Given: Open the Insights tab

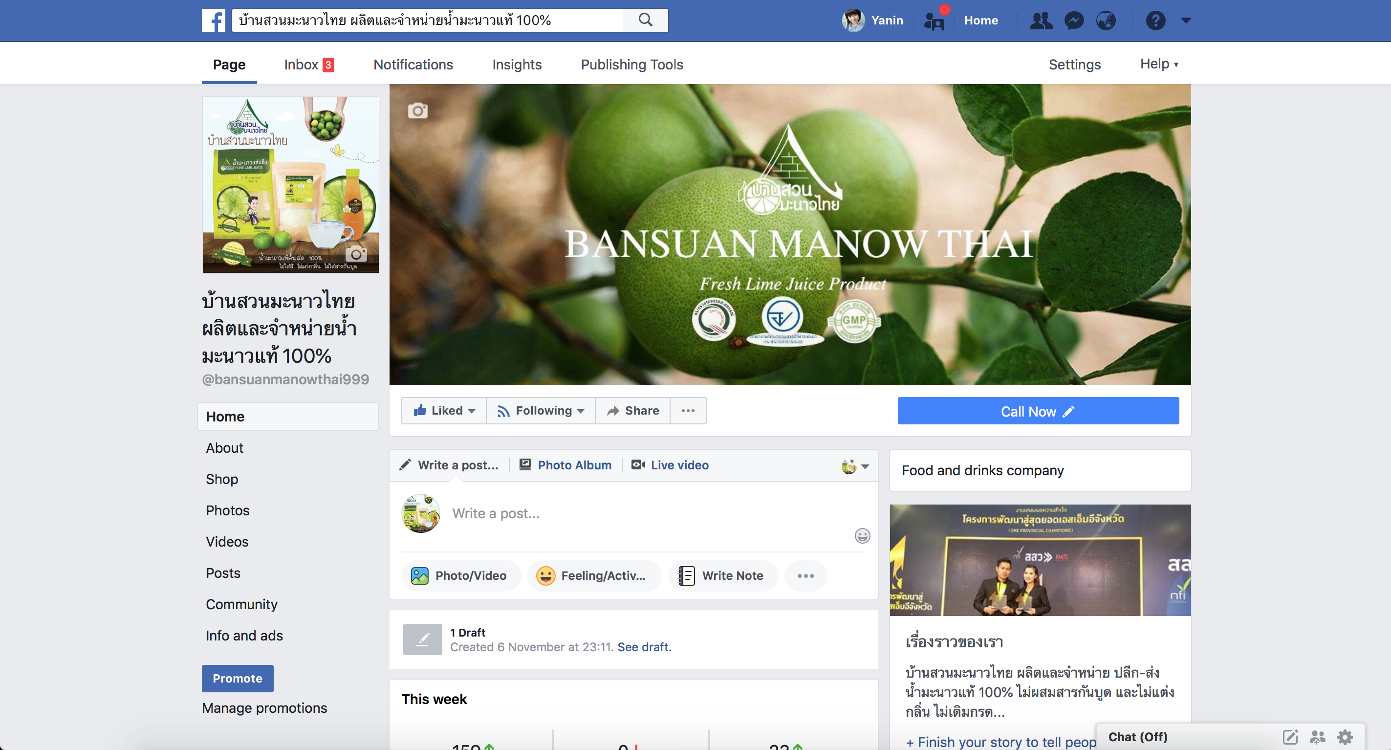Looking at the screenshot, I should pyautogui.click(x=517, y=65).
